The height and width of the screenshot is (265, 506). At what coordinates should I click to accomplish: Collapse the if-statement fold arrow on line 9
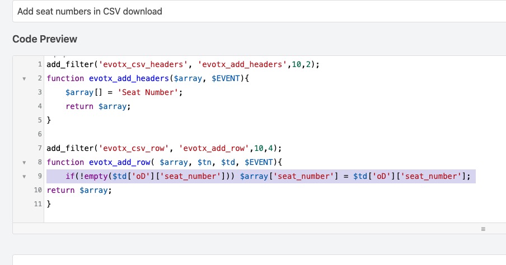24,176
